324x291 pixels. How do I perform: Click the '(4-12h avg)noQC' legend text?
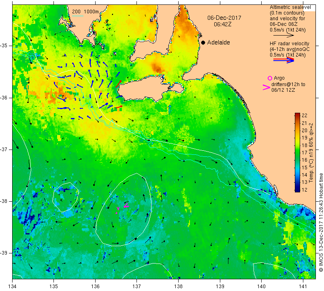290,49
